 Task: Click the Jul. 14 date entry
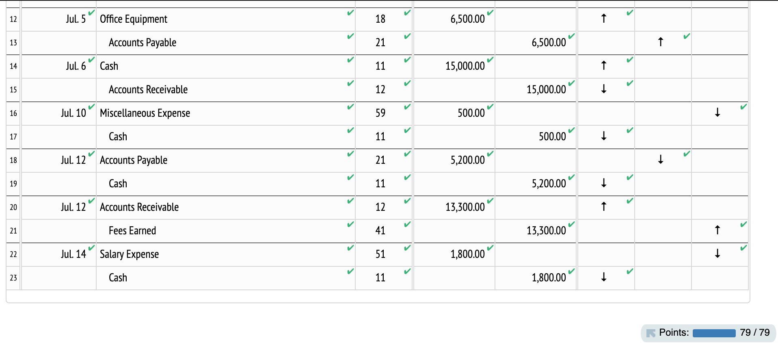(x=74, y=254)
